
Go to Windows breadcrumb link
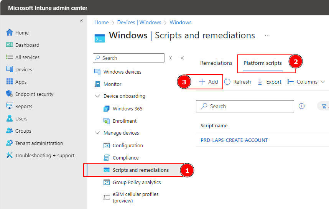pyautogui.click(x=181, y=22)
